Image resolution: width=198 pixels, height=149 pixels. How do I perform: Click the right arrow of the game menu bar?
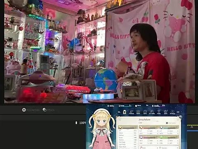(178, 112)
